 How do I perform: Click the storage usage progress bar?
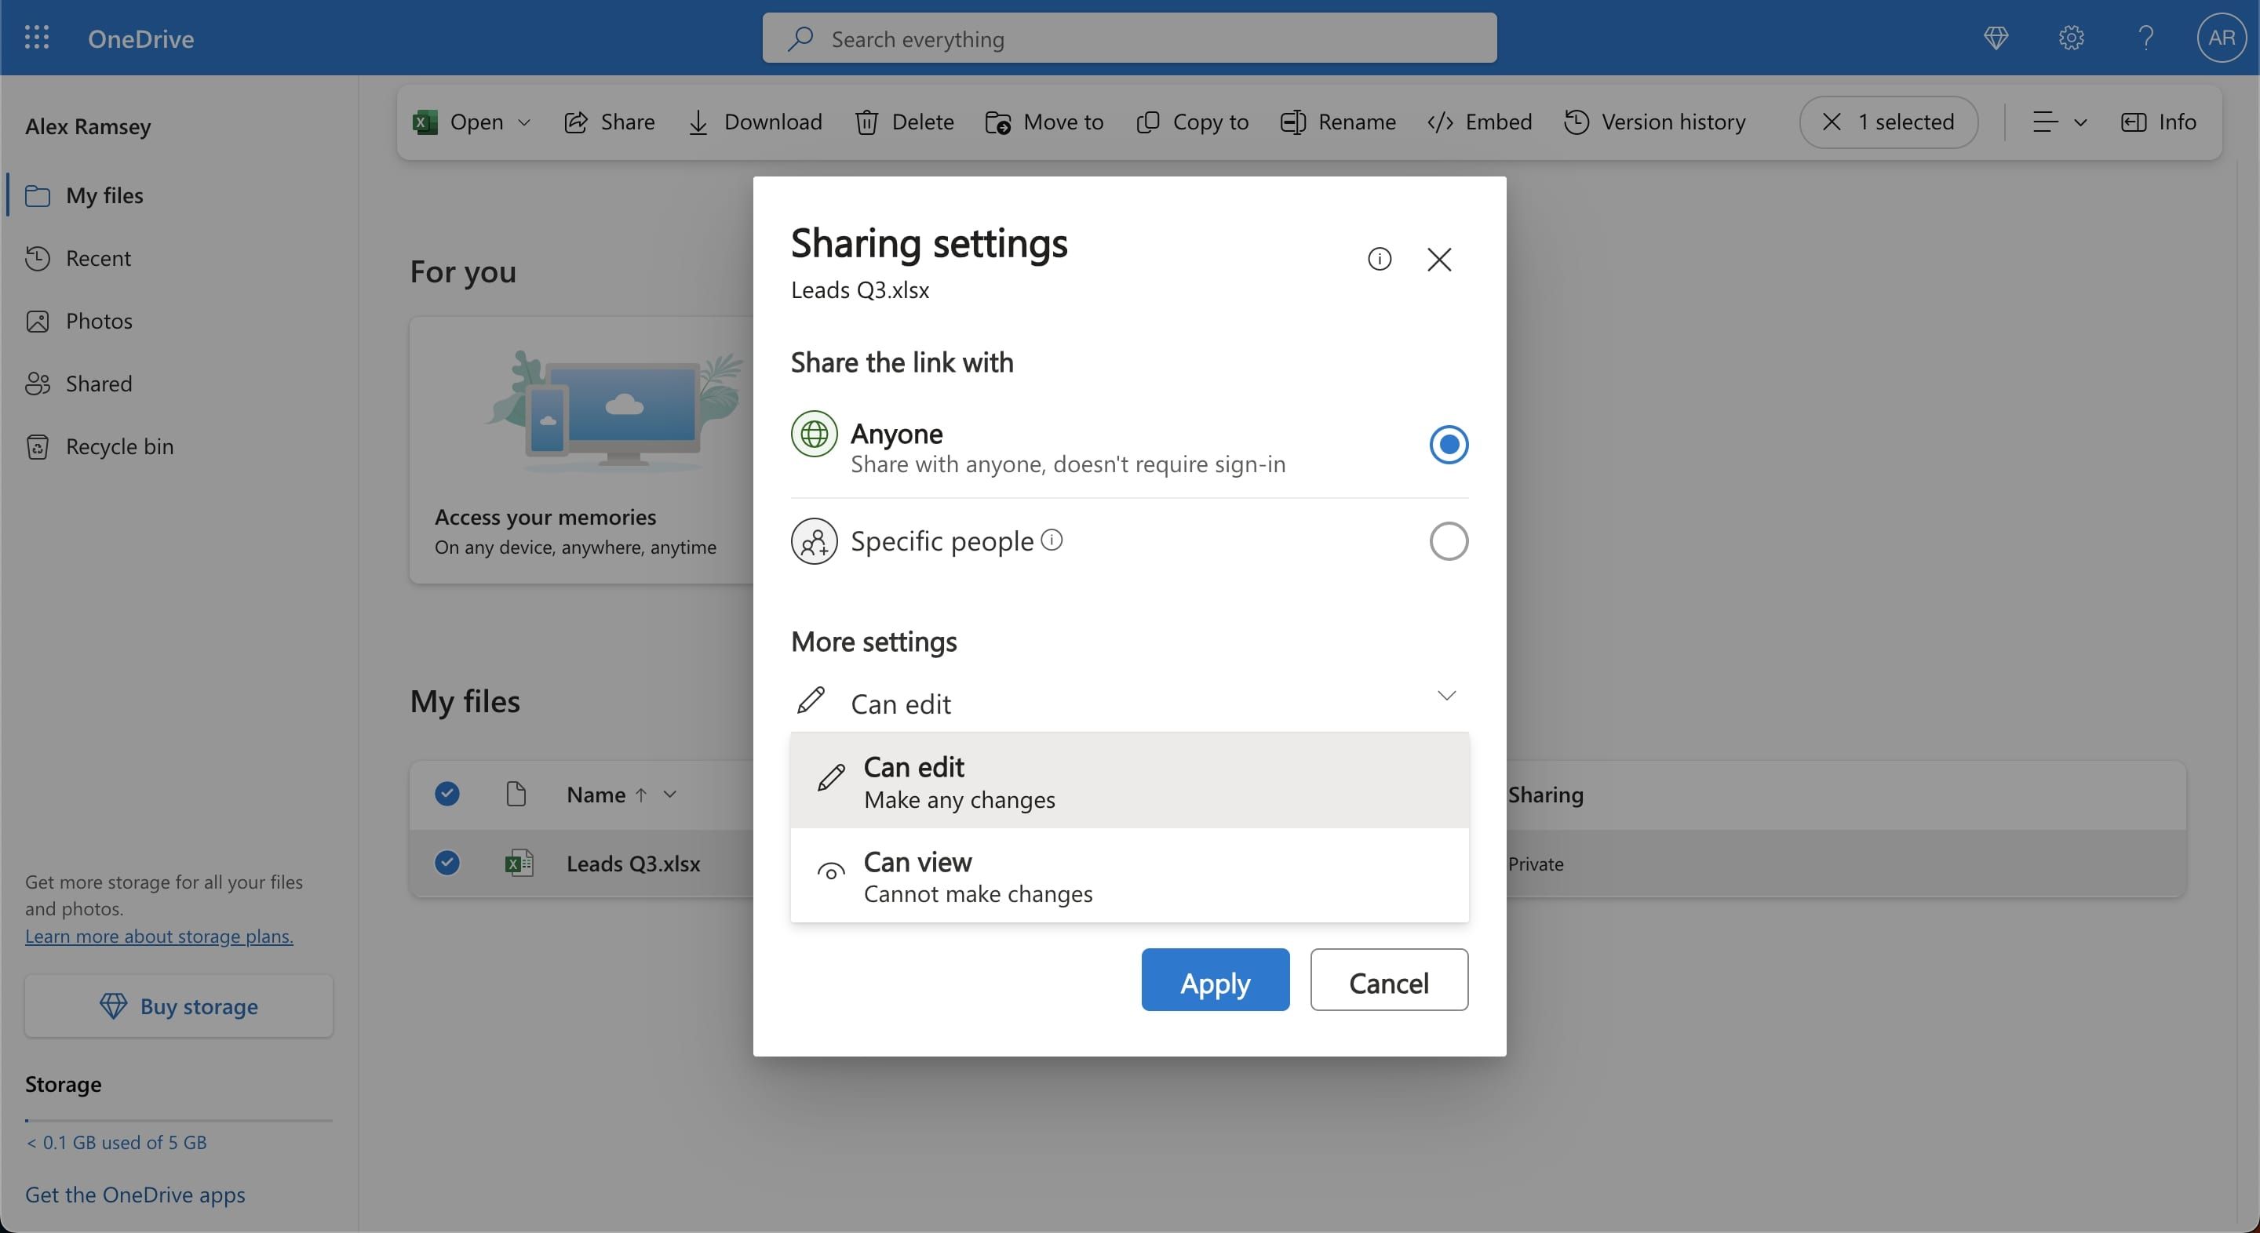(x=178, y=1120)
